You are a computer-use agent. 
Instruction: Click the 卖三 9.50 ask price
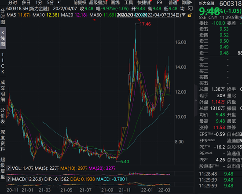pyautogui.click(x=224, y=41)
